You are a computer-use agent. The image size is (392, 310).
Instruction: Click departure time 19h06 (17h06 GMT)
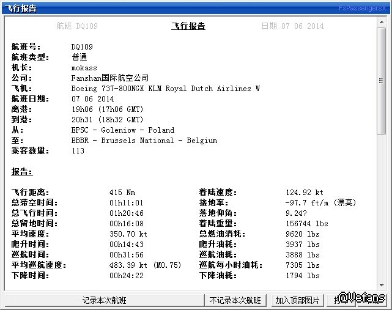[107, 109]
